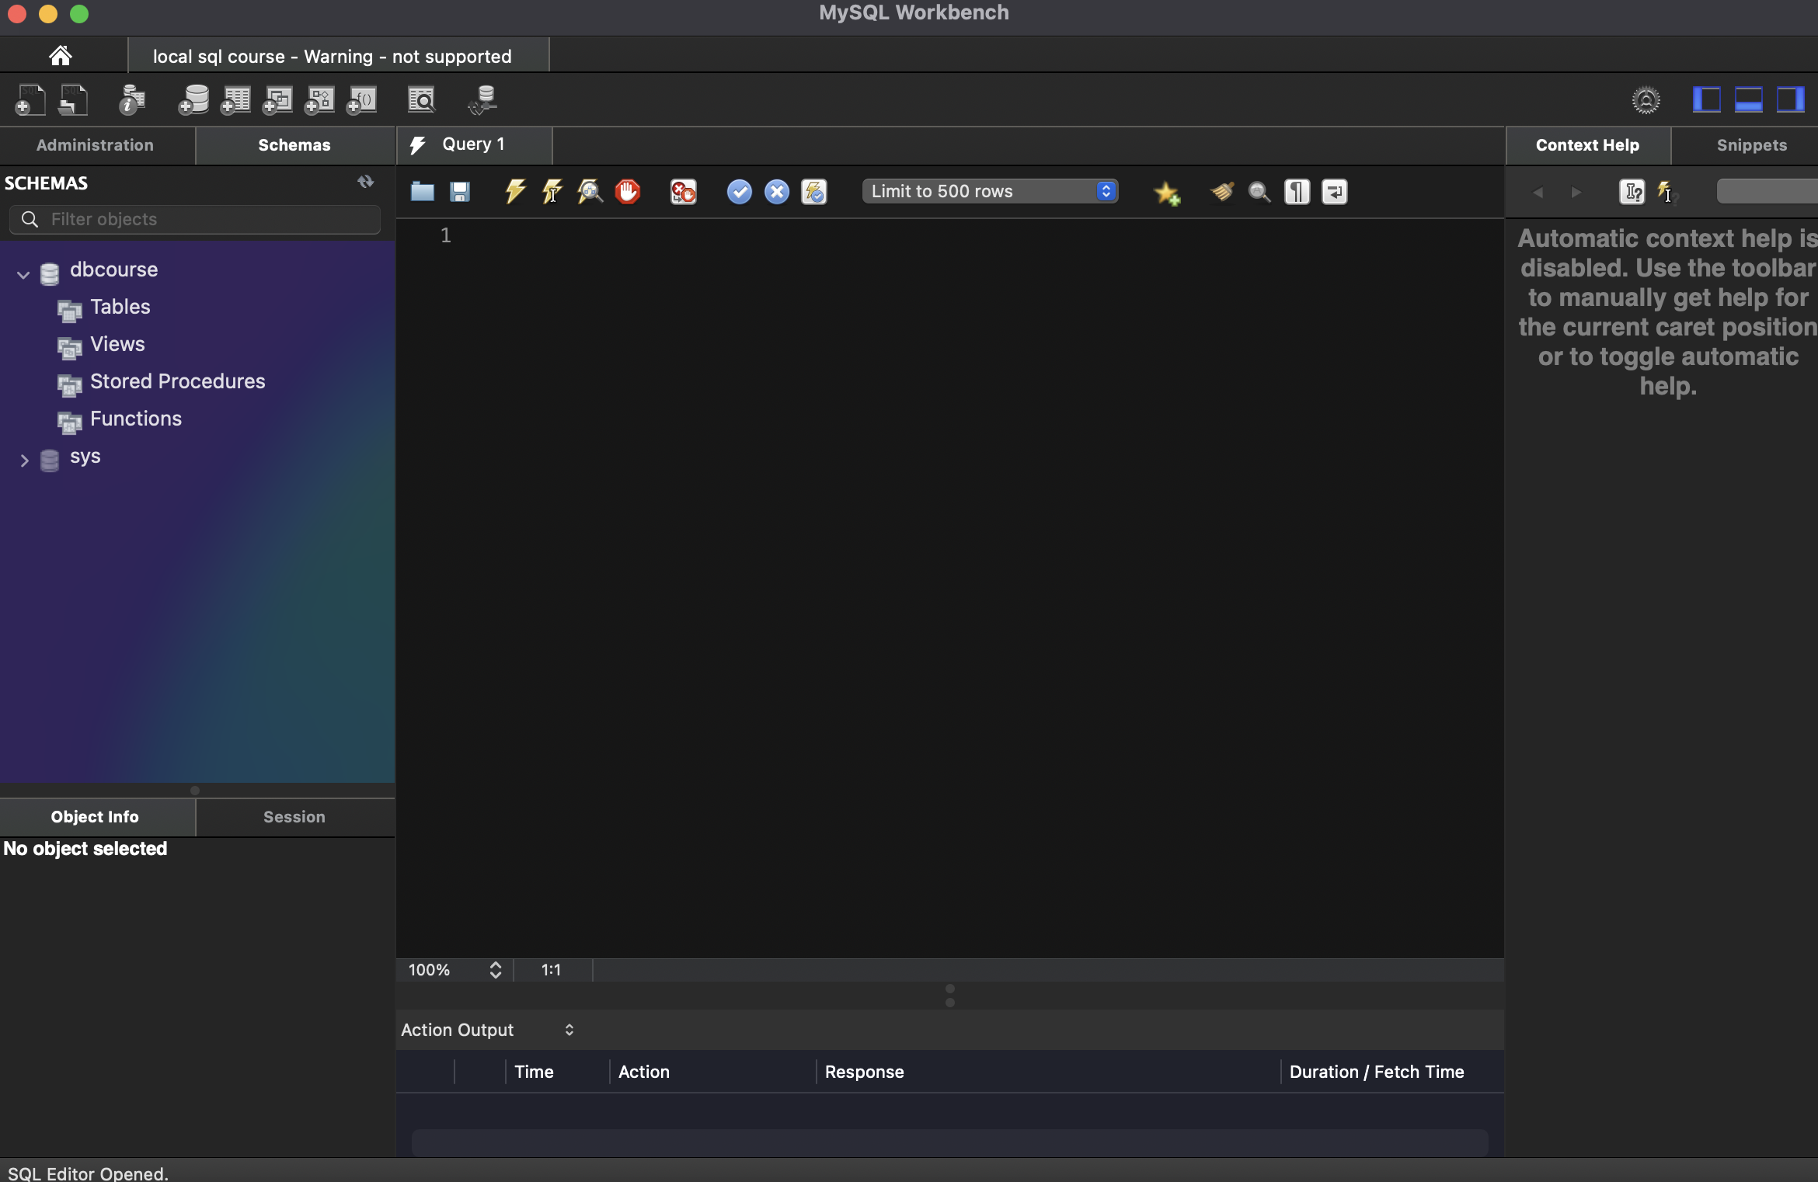This screenshot has height=1182, width=1818.
Task: Open the Session info tab
Action: tap(294, 817)
